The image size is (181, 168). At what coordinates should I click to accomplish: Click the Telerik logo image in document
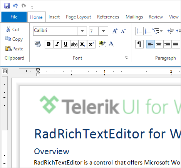110,105
